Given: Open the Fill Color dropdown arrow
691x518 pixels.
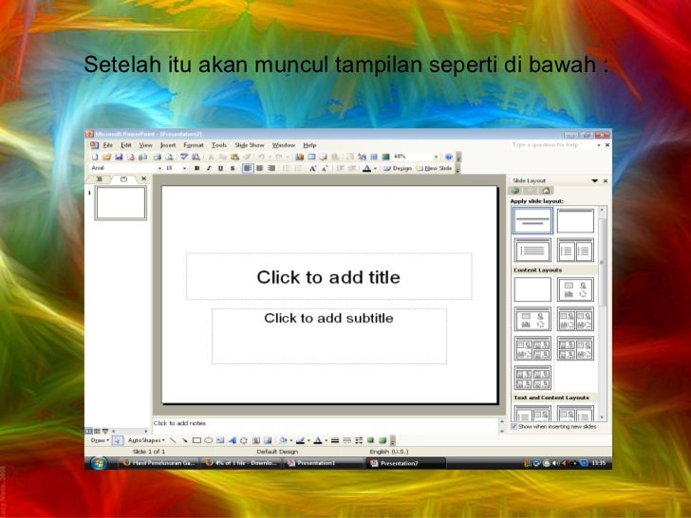Looking at the screenshot, I should [290, 440].
